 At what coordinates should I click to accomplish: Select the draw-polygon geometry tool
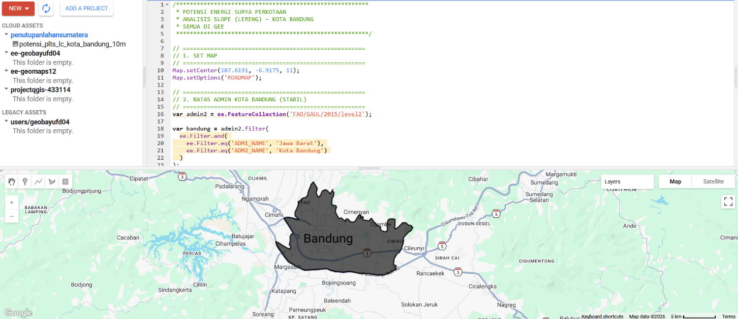pos(52,181)
